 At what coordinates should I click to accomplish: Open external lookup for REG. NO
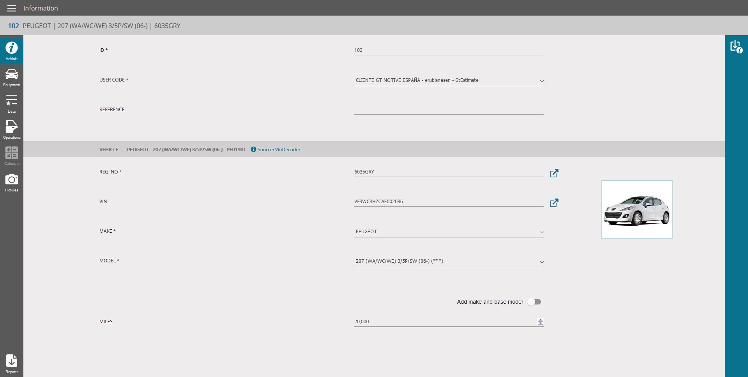tap(554, 173)
